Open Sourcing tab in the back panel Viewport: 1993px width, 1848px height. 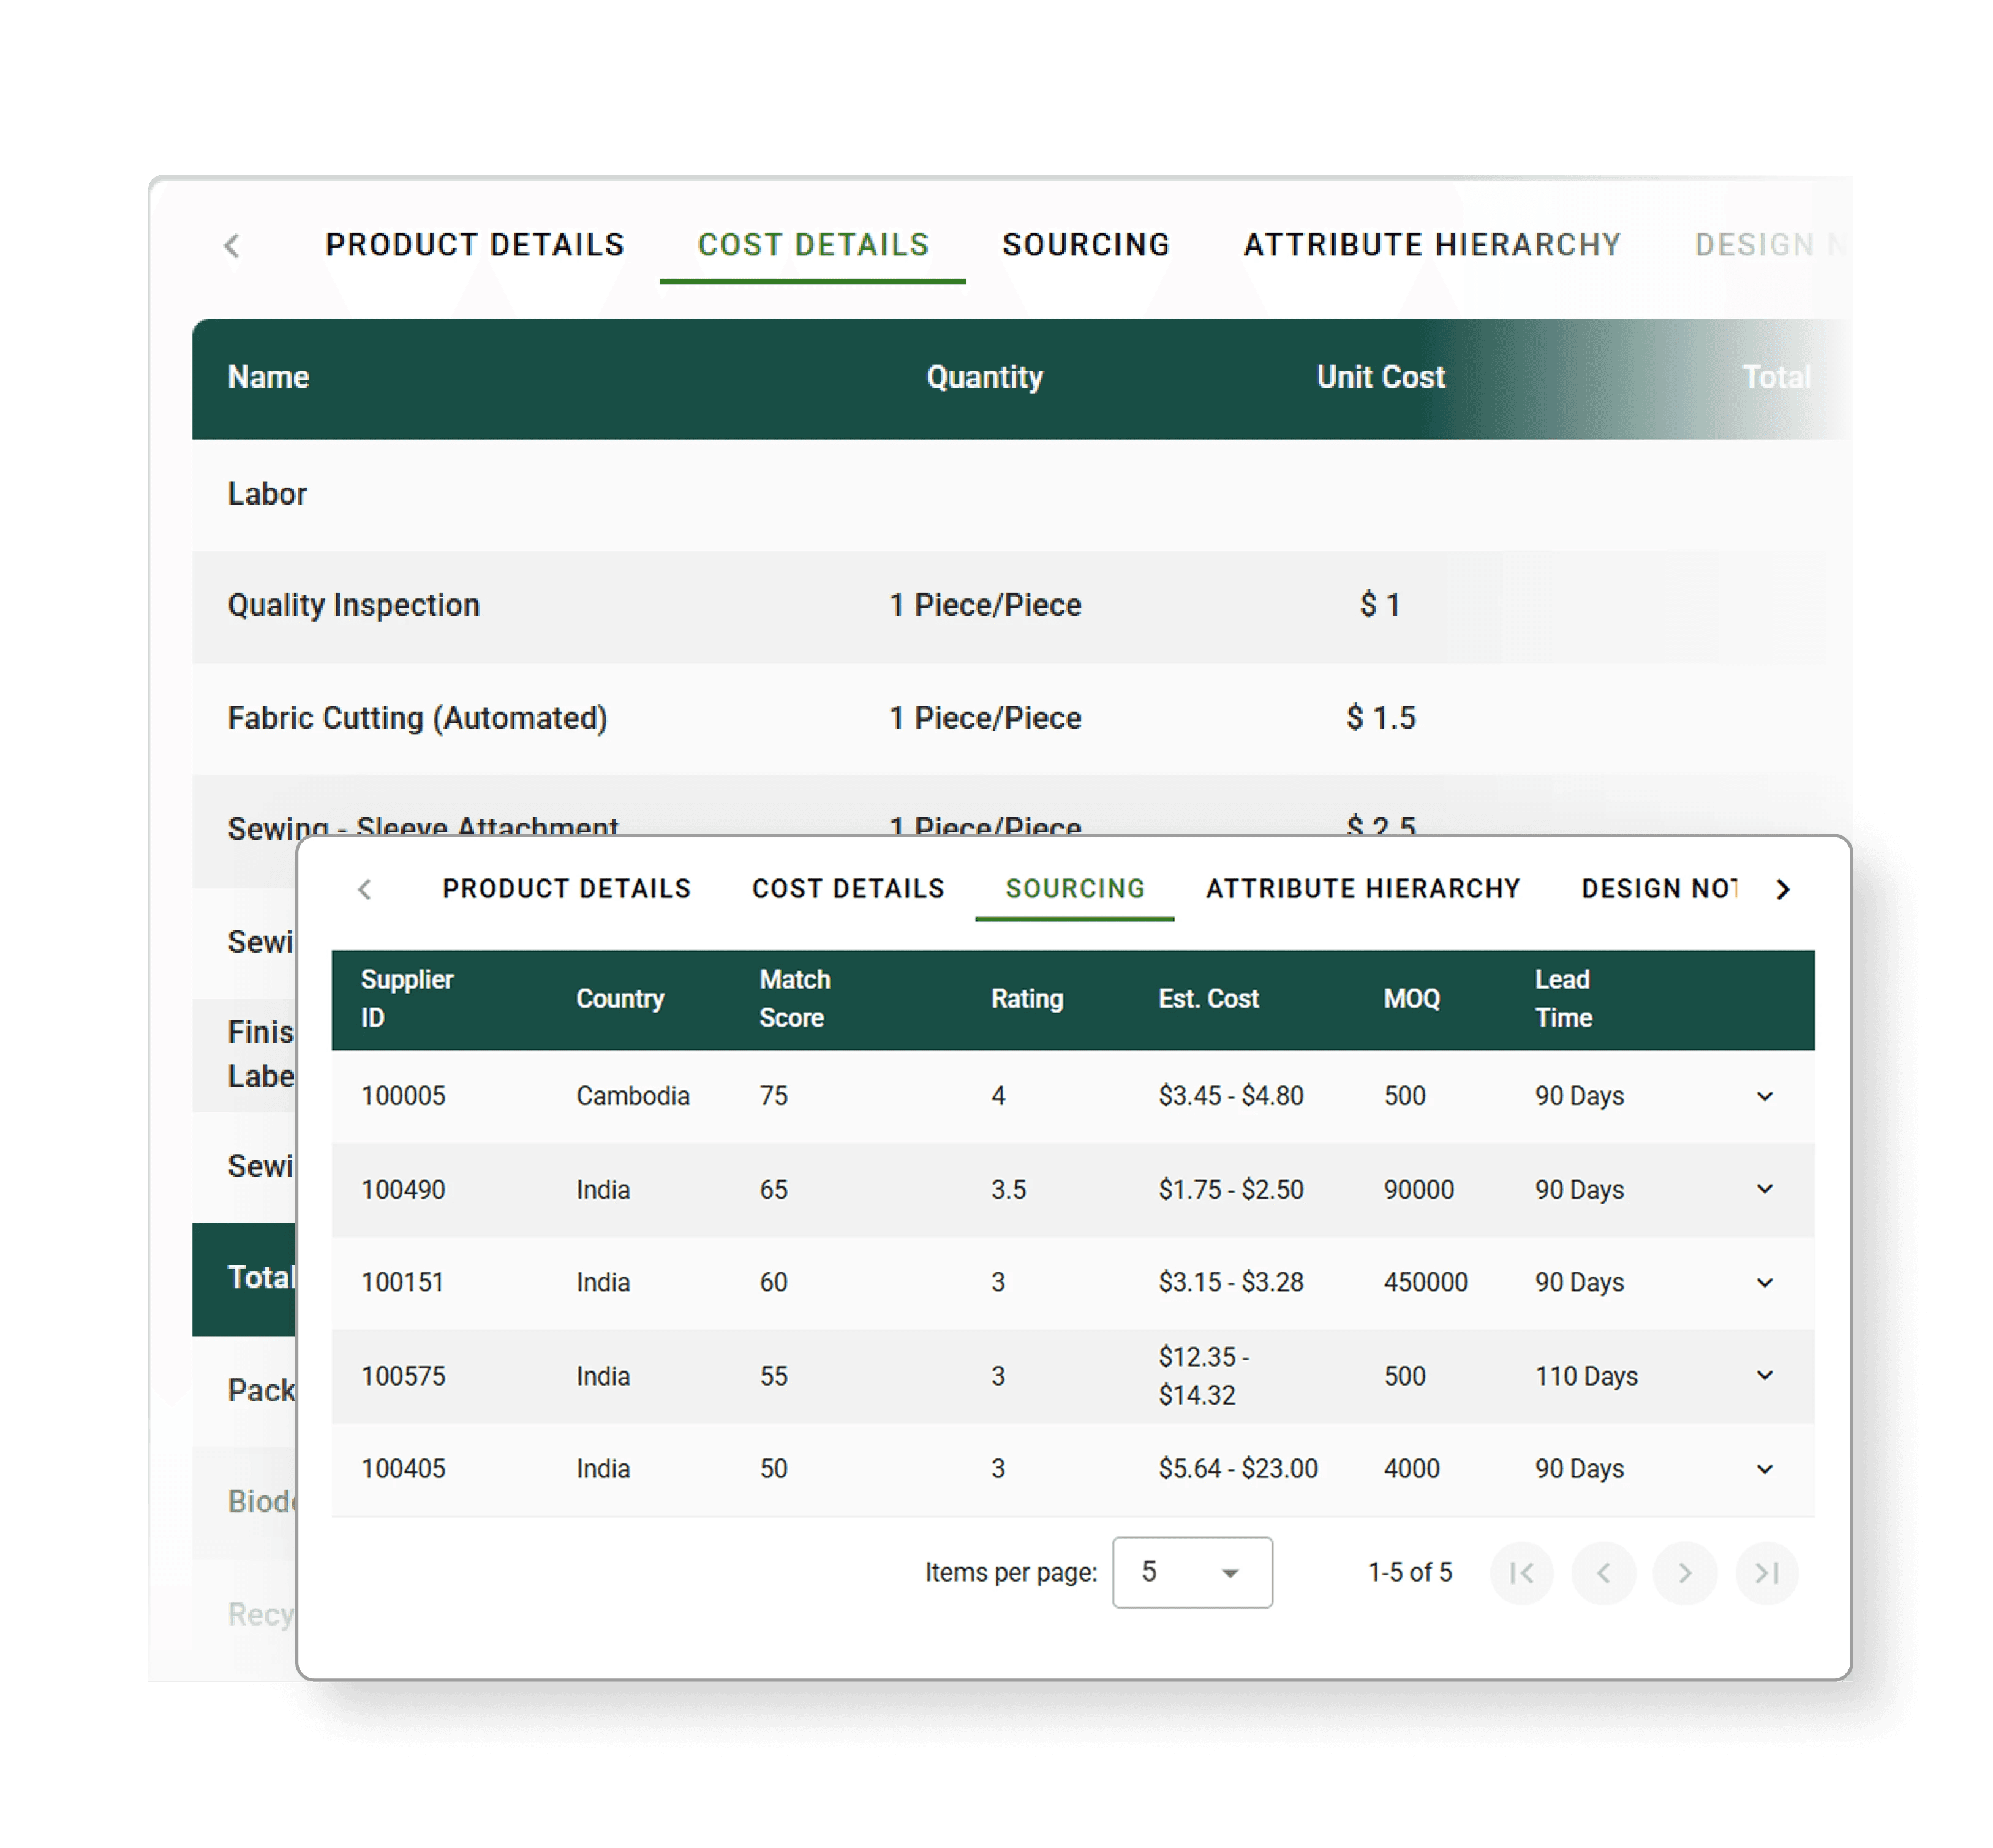pos(1086,245)
